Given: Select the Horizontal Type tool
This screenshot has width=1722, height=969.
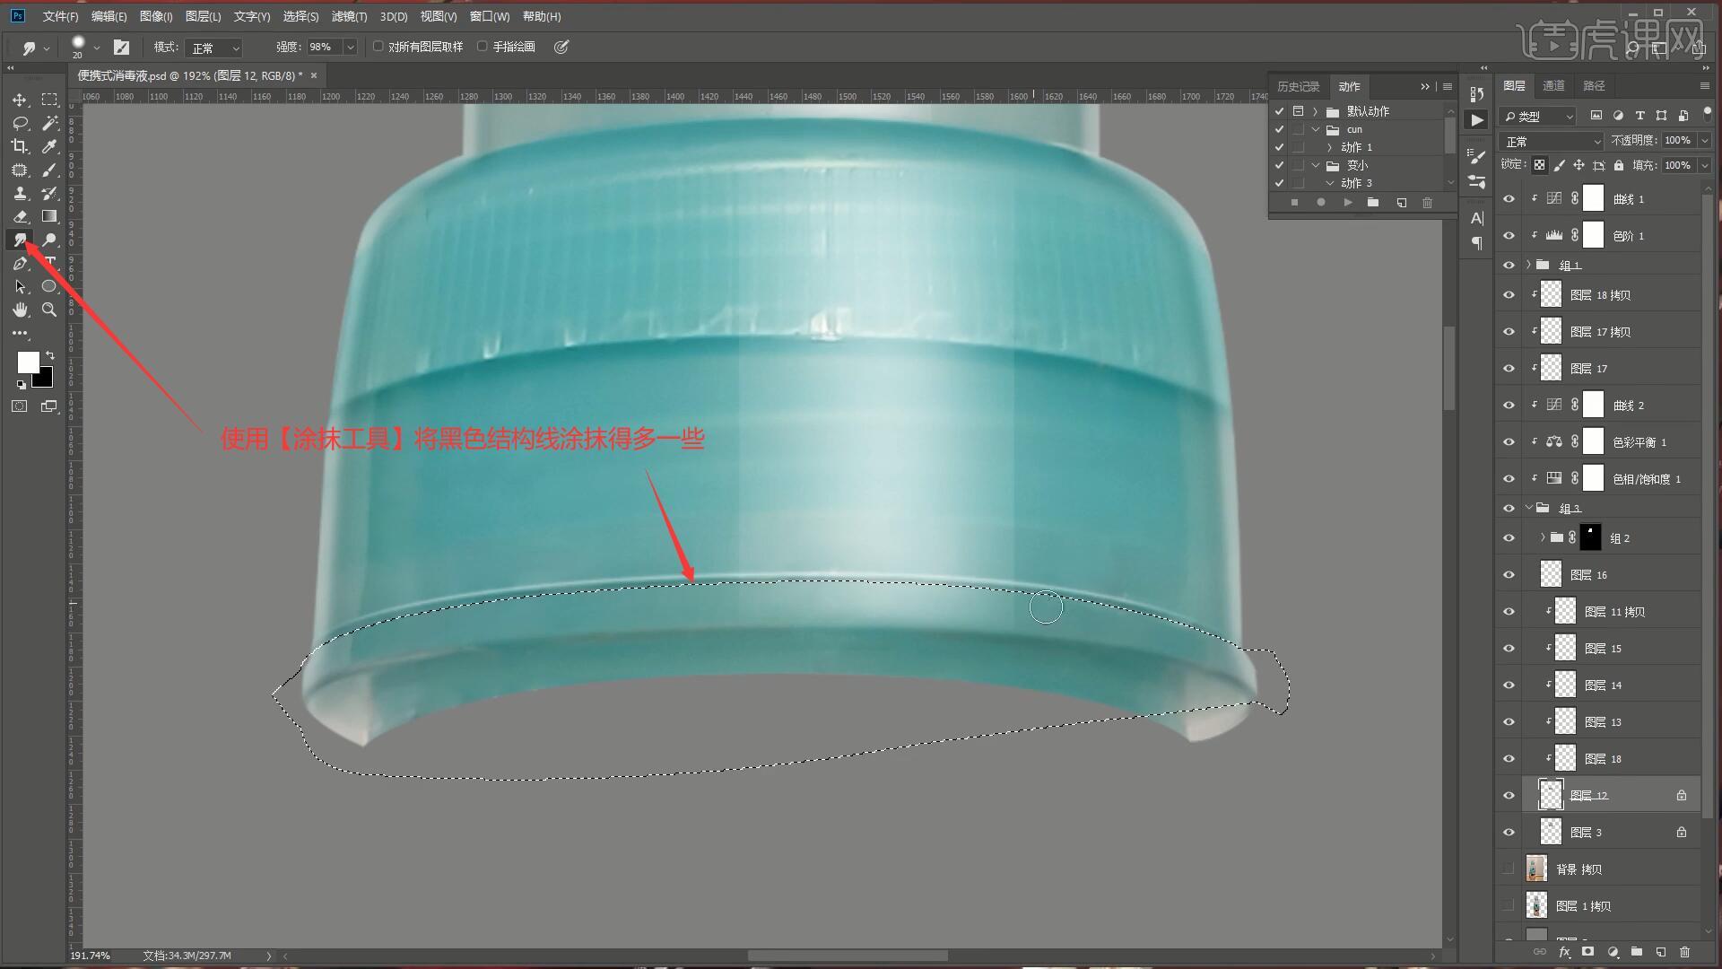Looking at the screenshot, I should coord(50,263).
